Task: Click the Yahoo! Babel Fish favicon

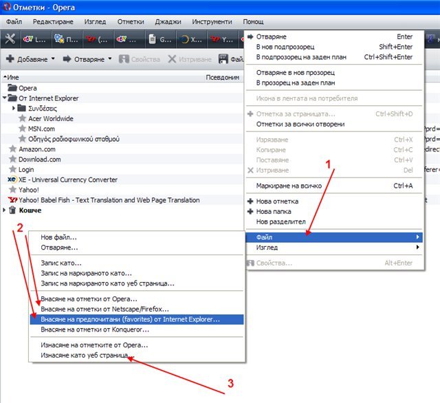Action: 12,200
